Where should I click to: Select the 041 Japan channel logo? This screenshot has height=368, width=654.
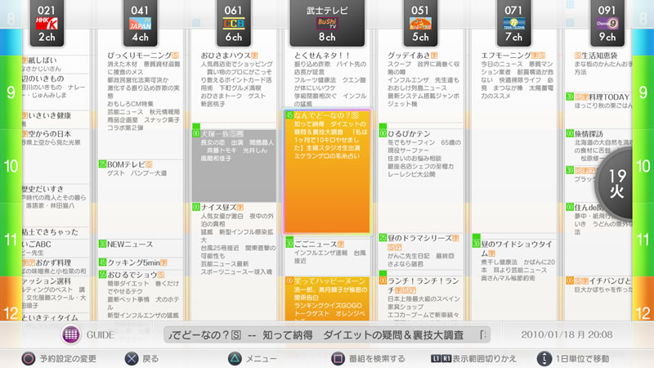tap(140, 22)
